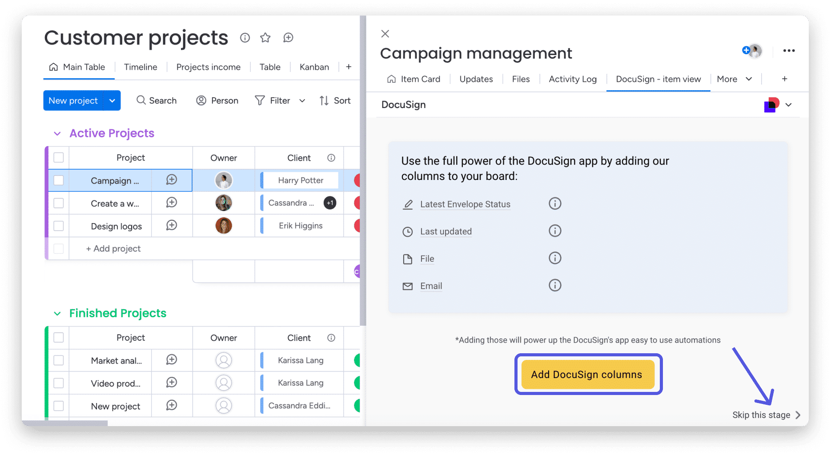Open conversation for Video prod... row

172,382
